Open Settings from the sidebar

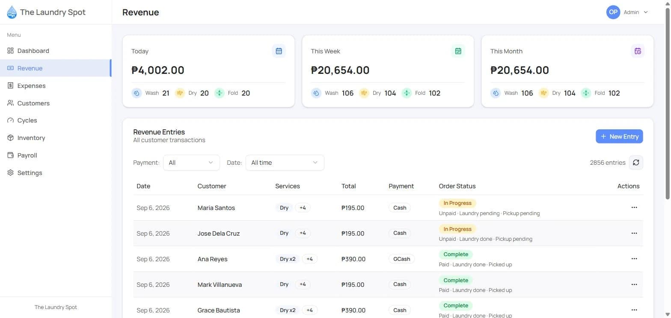click(56, 173)
